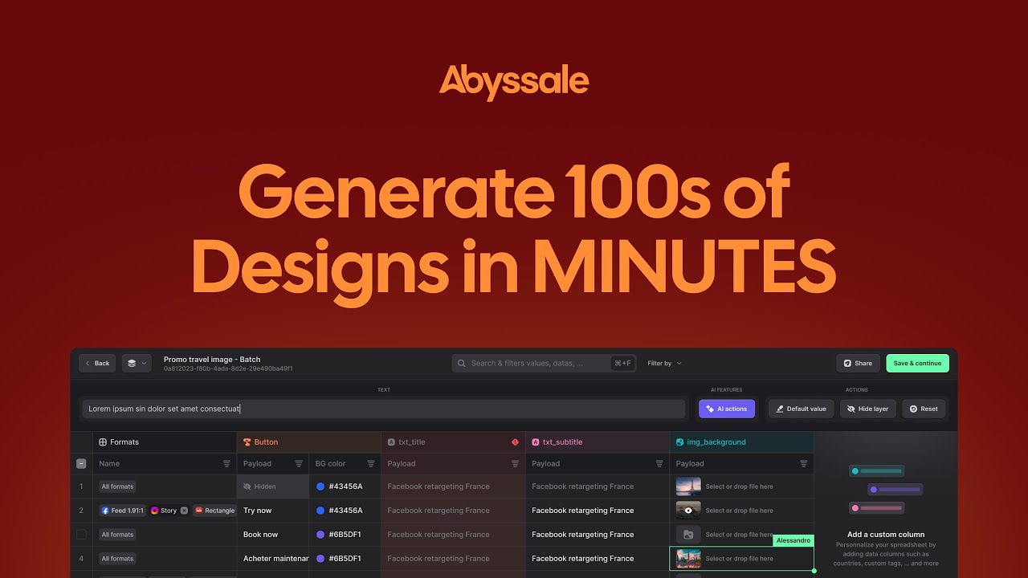This screenshot has width=1028, height=578.
Task: Focus the Search & filters values field
Action: [544, 363]
